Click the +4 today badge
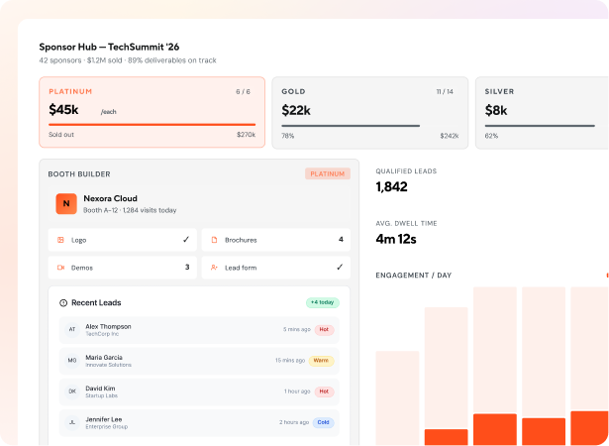Screen dimensions: 609x446 323,302
